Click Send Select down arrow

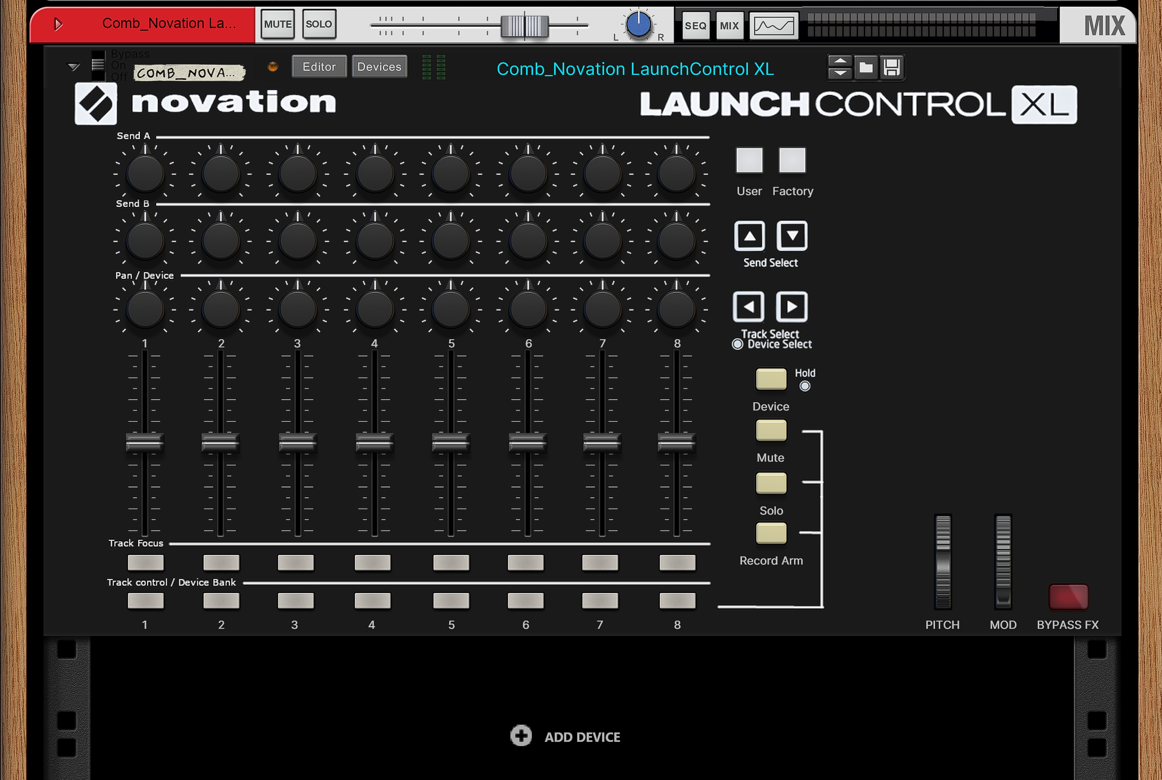(x=792, y=236)
